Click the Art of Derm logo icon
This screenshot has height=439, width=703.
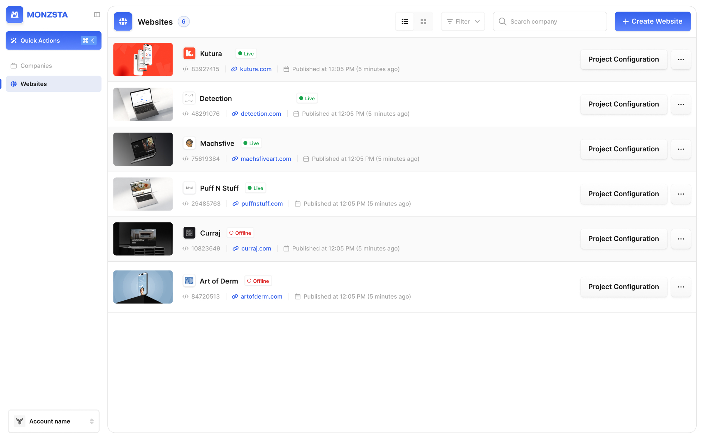(x=189, y=281)
